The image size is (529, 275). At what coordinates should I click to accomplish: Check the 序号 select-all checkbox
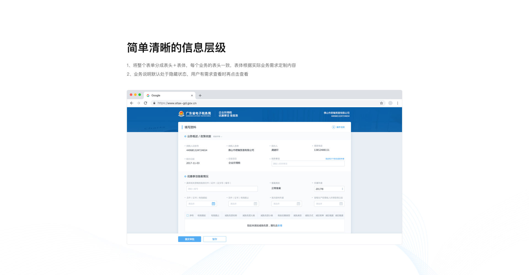(188, 216)
